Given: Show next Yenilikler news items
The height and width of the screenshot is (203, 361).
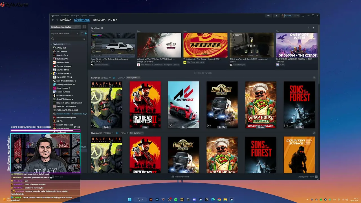Looking at the screenshot, I should (x=313, y=28).
